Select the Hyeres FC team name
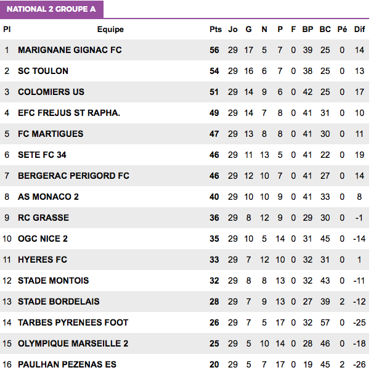 tap(43, 260)
